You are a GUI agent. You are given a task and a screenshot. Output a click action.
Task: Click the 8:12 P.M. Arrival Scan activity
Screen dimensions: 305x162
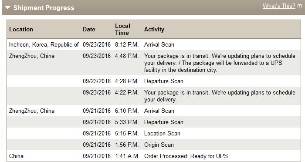click(x=159, y=44)
